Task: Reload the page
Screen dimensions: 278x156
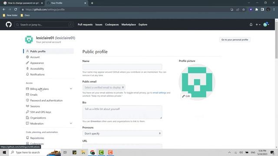Action: pos(16,10)
